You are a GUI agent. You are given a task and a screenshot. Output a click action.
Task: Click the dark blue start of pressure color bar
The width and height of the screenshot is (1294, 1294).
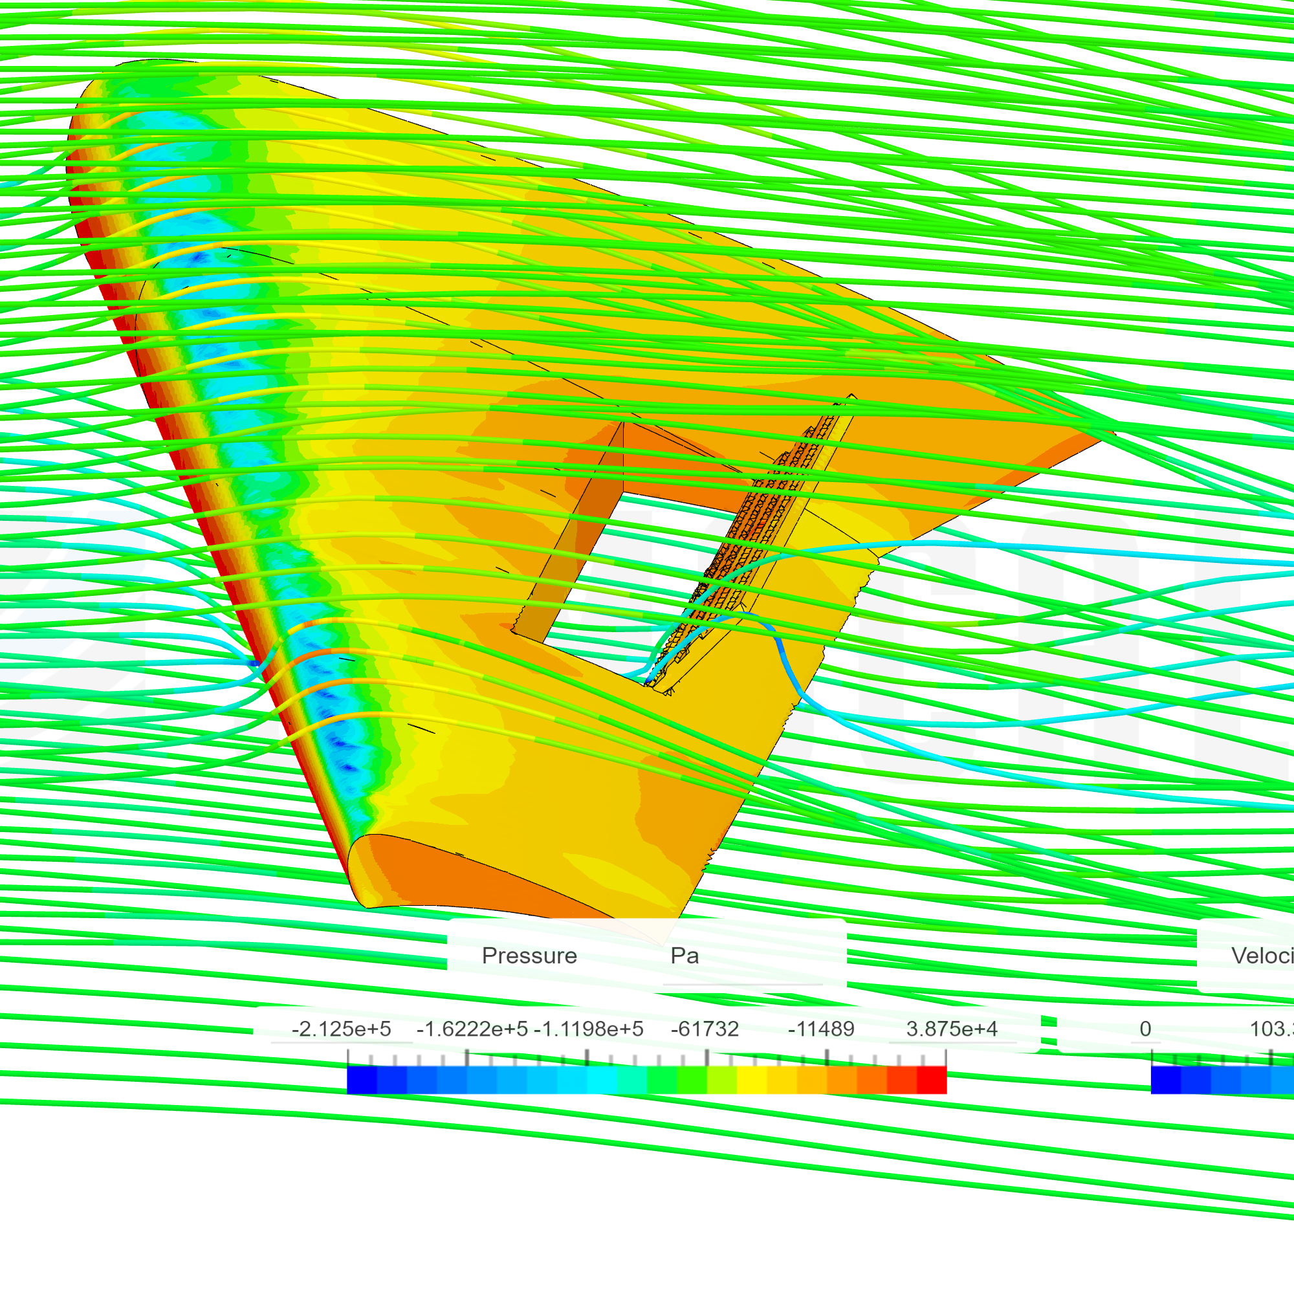tap(362, 1080)
